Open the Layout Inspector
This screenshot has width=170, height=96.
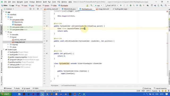point(160,88)
